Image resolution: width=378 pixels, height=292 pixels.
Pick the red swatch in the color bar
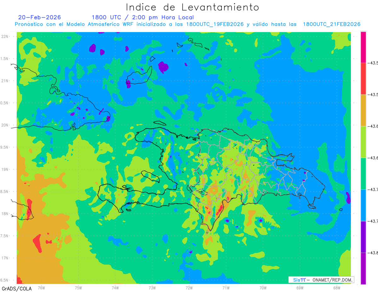tap(364, 79)
